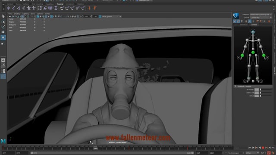Click the Blend Shape shelf icon

point(45,8)
